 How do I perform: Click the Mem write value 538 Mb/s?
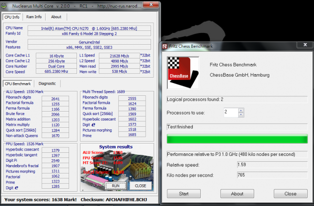(x=119, y=71)
